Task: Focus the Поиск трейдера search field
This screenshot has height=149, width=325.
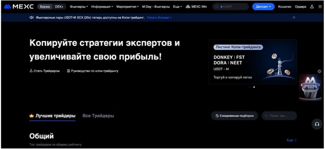Action: pyautogui.click(x=279, y=116)
